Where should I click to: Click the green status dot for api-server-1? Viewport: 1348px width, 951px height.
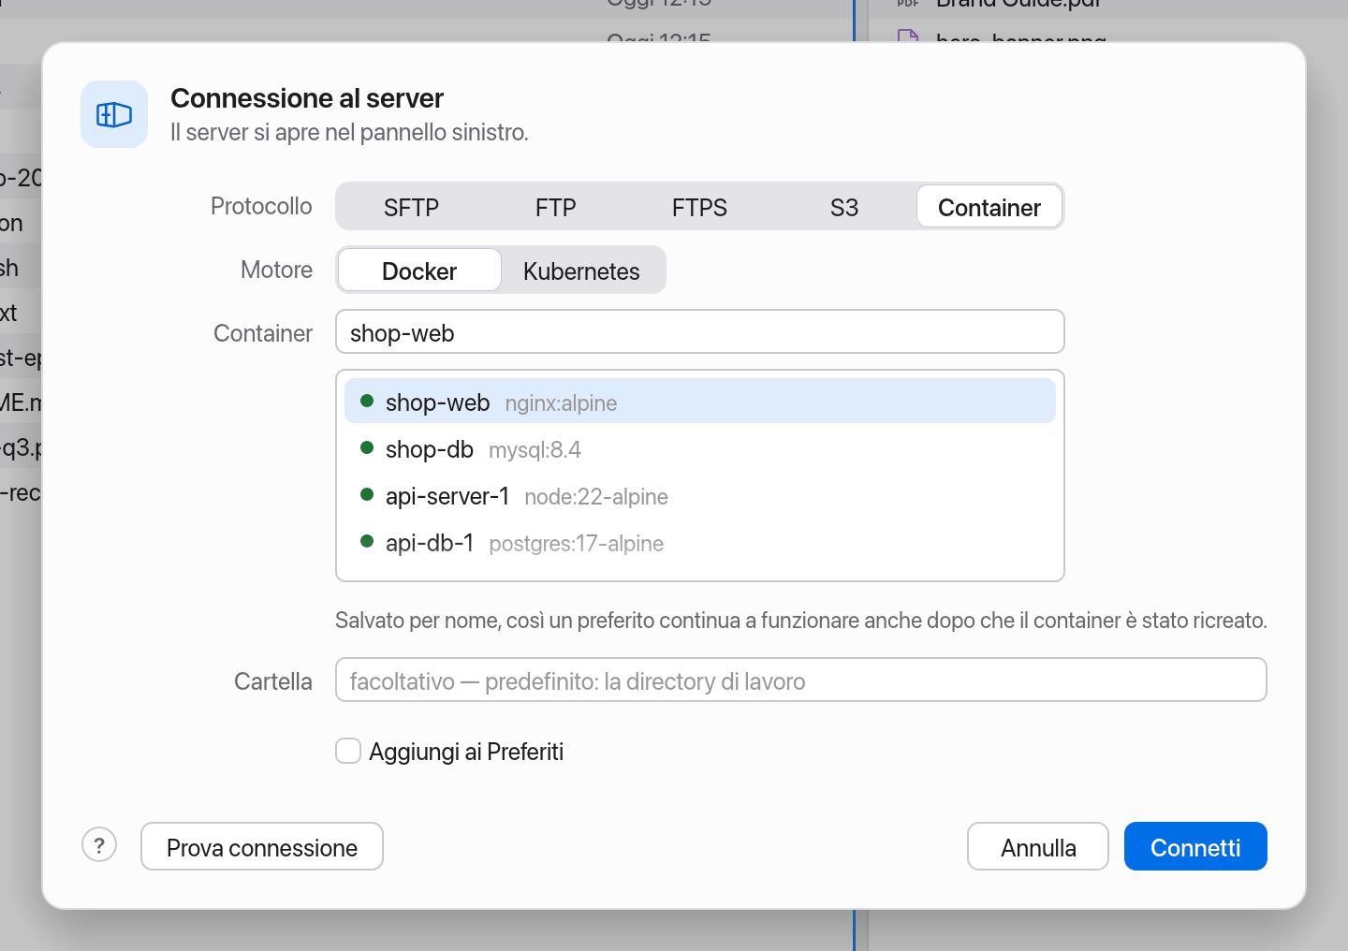[x=367, y=494]
